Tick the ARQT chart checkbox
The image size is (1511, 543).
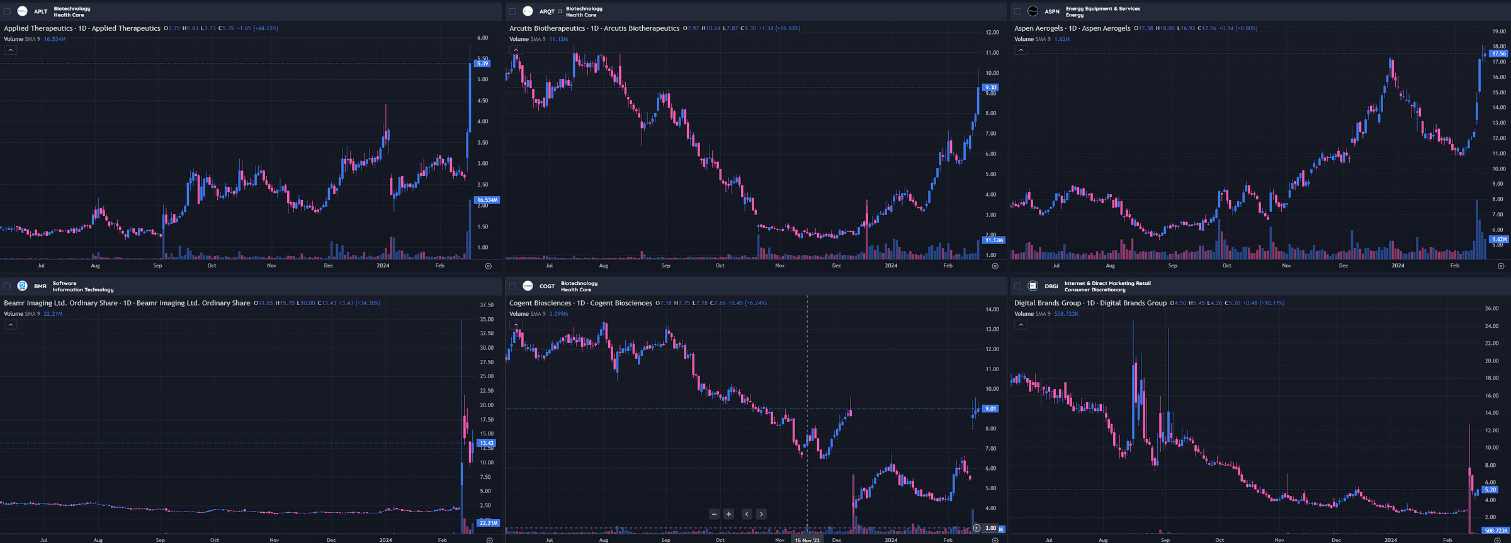[512, 11]
